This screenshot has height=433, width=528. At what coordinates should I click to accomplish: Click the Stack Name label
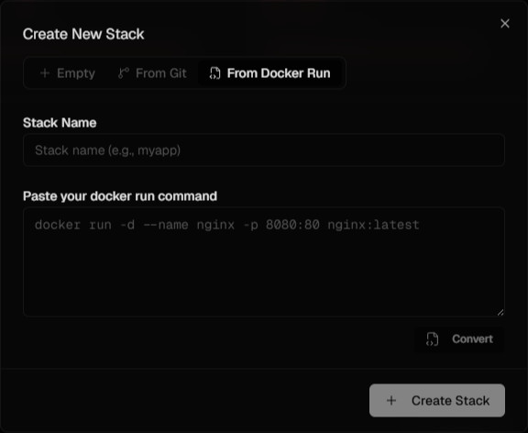point(60,123)
